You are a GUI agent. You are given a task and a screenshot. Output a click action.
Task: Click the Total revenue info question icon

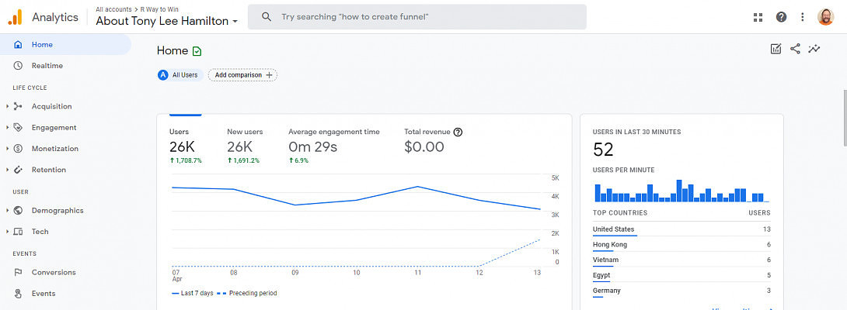[x=458, y=132]
